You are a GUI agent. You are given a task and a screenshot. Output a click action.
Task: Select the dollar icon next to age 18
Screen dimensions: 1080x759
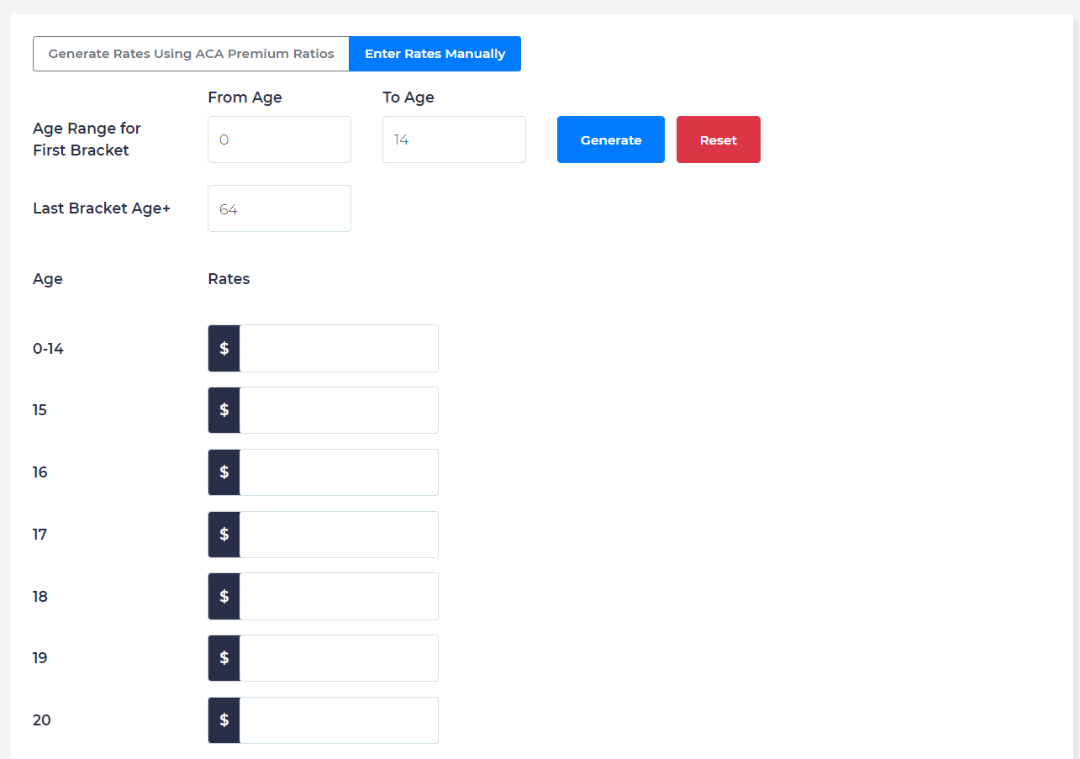pos(224,596)
